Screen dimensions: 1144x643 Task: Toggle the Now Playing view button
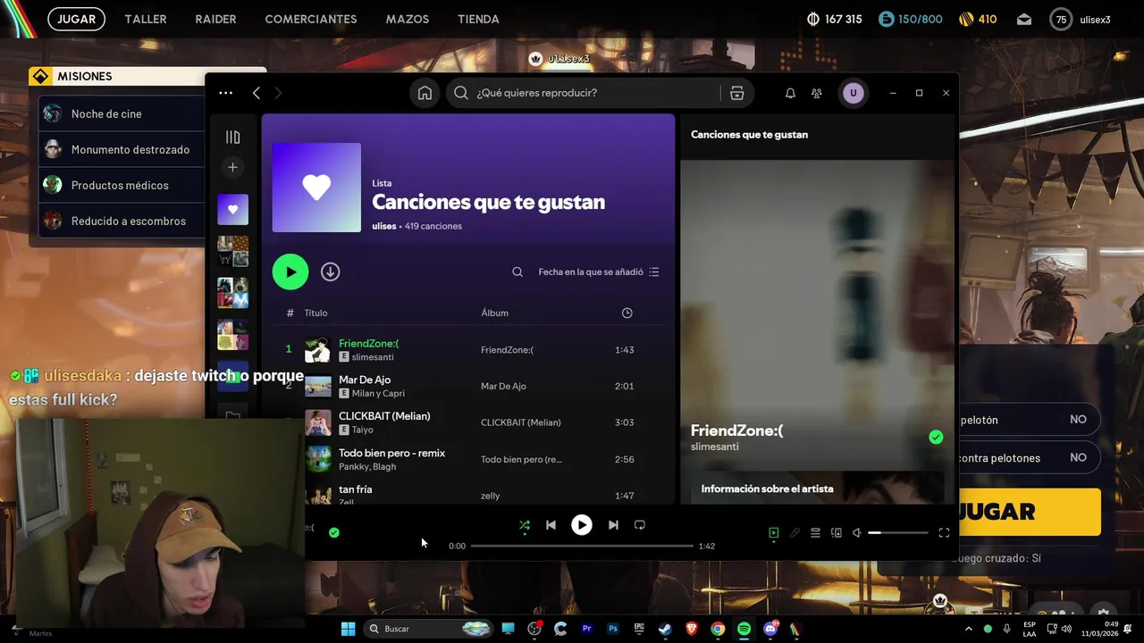point(773,532)
